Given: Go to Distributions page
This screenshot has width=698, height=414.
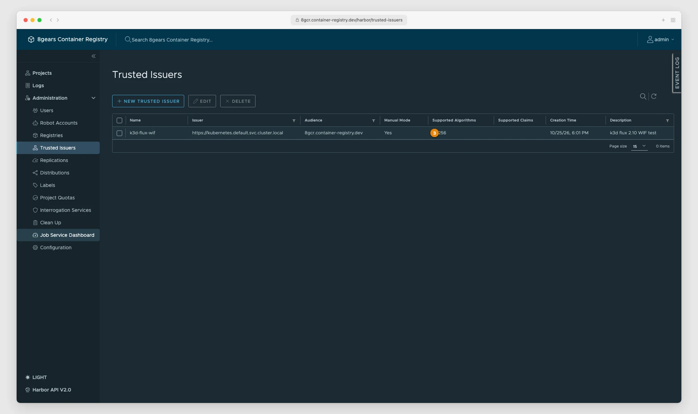Looking at the screenshot, I should (x=55, y=173).
